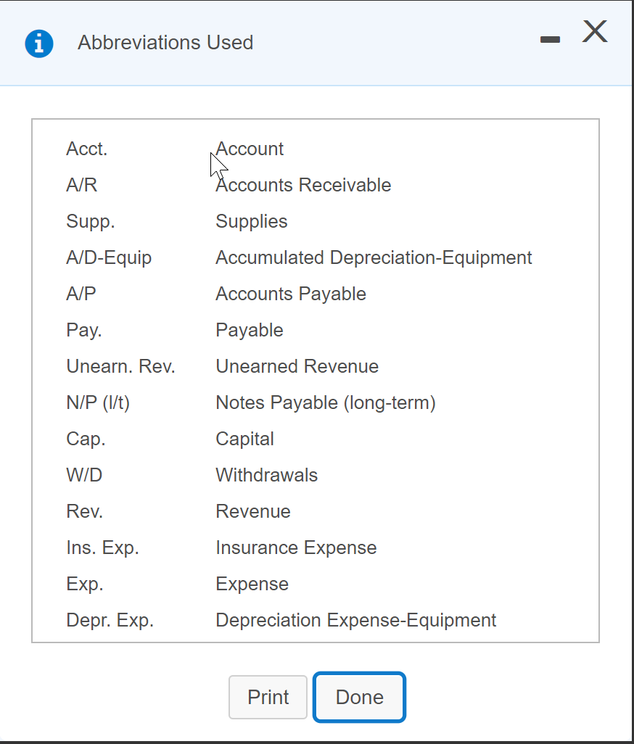Click the blue information icon

39,44
